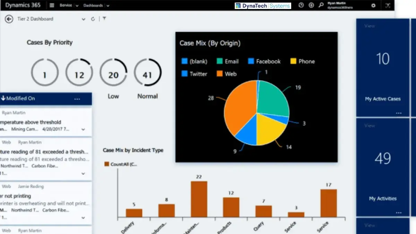Screen dimensions: 416x234
Task: Click the Web legend swatch
Action: 220,73
